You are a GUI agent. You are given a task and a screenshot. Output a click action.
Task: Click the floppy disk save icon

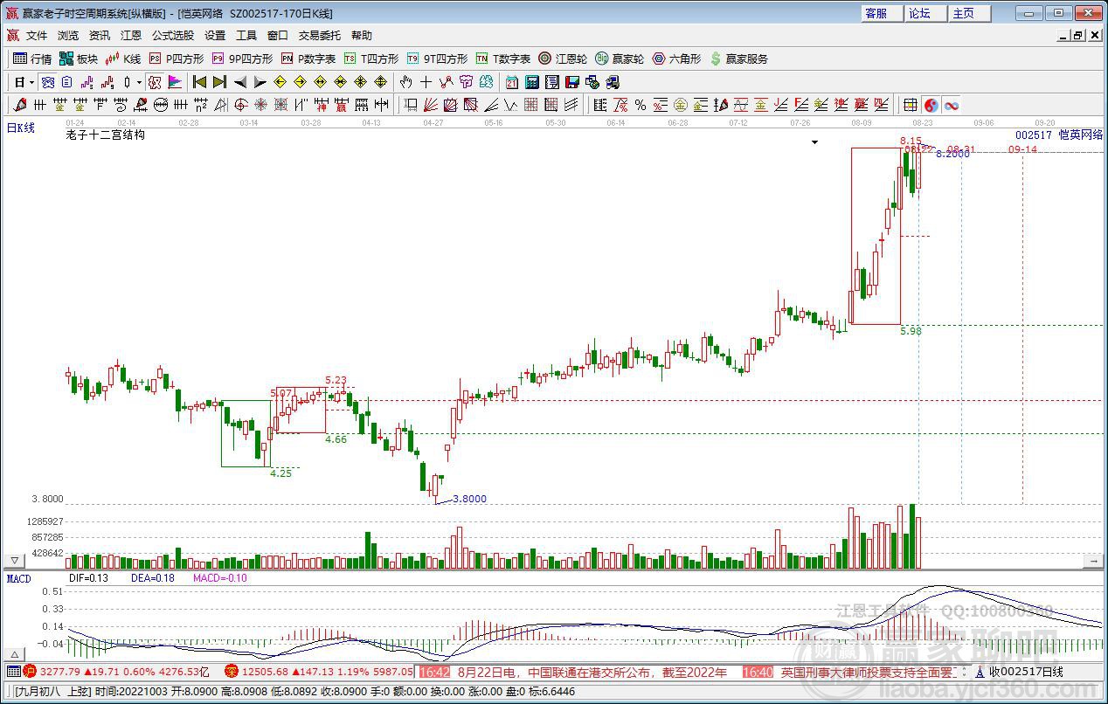572,82
